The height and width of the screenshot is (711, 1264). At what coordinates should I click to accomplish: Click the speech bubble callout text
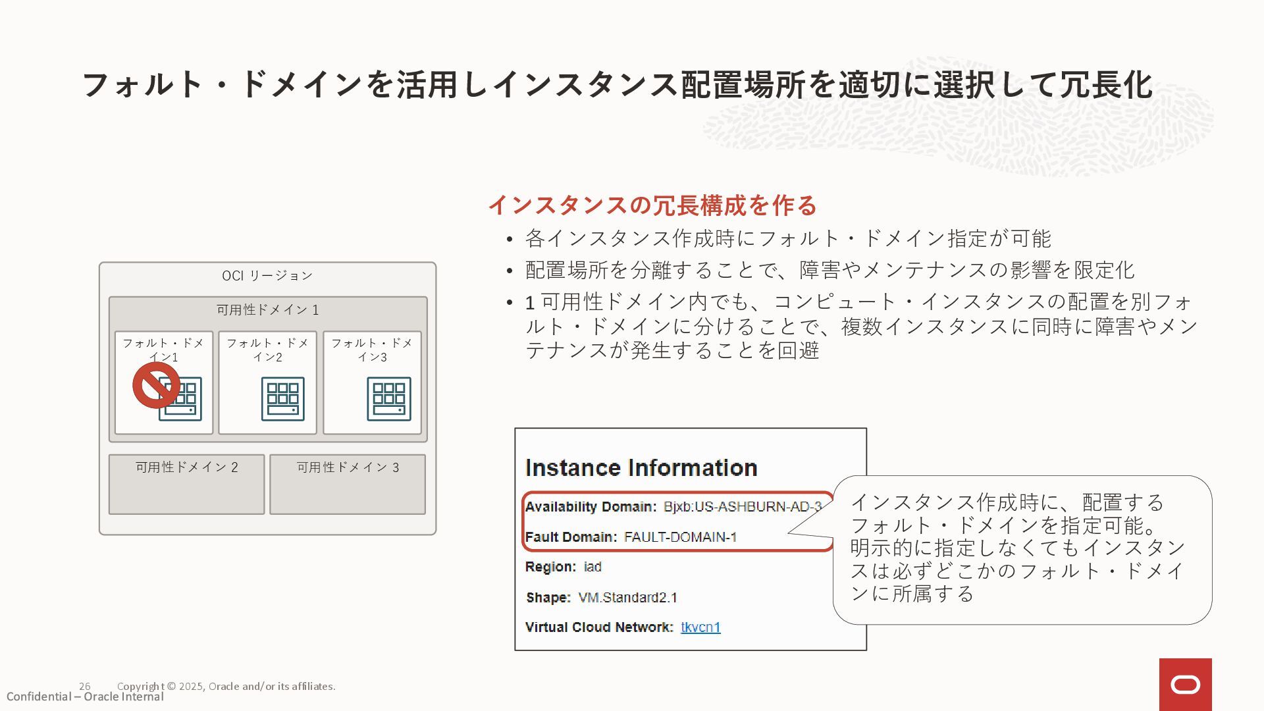tap(1017, 548)
